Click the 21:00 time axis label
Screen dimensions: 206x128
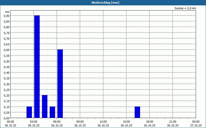[173, 122]
